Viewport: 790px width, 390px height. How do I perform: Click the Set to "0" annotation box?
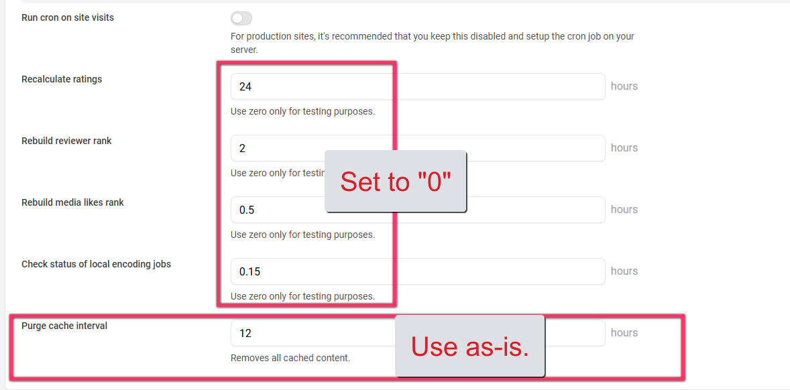[396, 181]
